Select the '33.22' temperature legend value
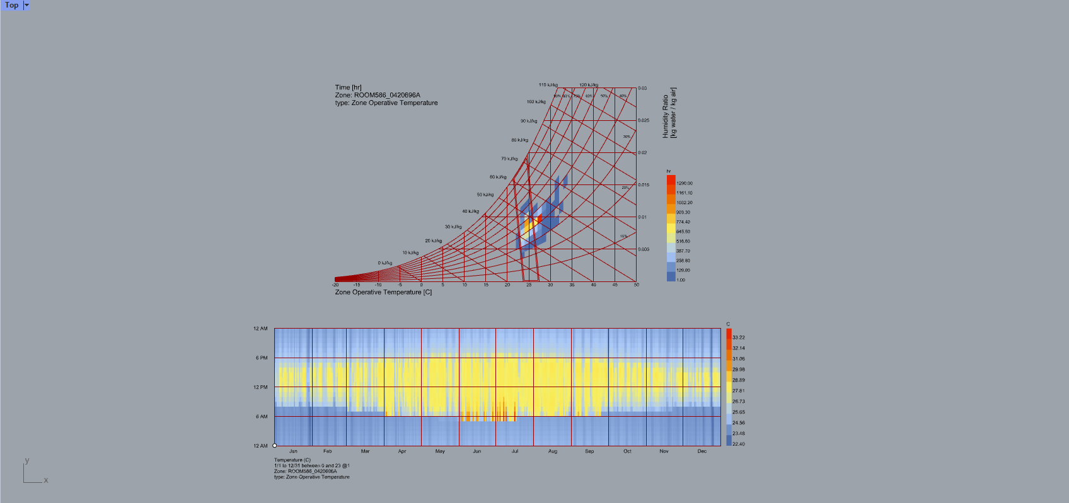1069x503 pixels. point(739,337)
